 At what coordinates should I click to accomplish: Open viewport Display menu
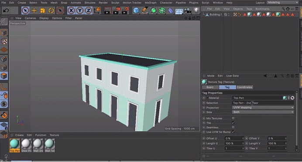pos(44,18)
